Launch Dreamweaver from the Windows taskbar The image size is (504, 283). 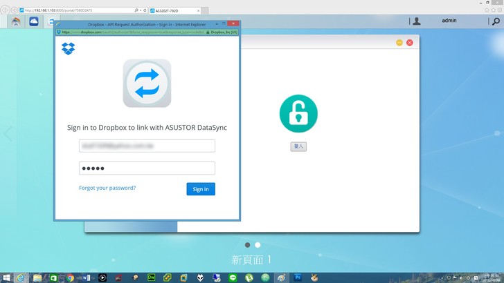(150, 277)
